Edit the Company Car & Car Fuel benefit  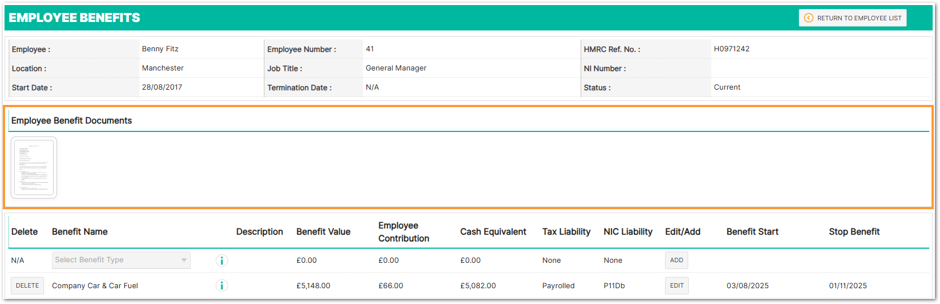pos(676,286)
